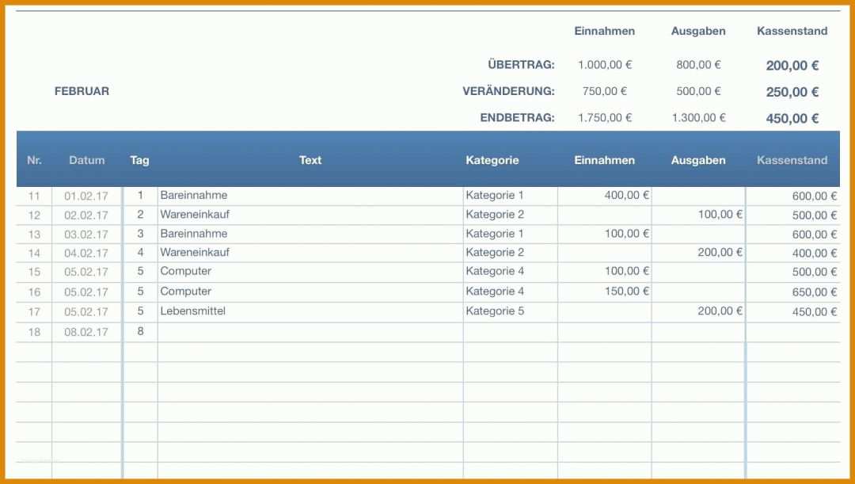Click the Übertrag Einnahmen value 1.000,00 €
The height and width of the screenshot is (484, 855).
pos(605,65)
